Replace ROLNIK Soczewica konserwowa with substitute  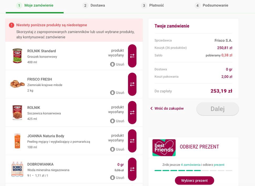[x=132, y=113]
